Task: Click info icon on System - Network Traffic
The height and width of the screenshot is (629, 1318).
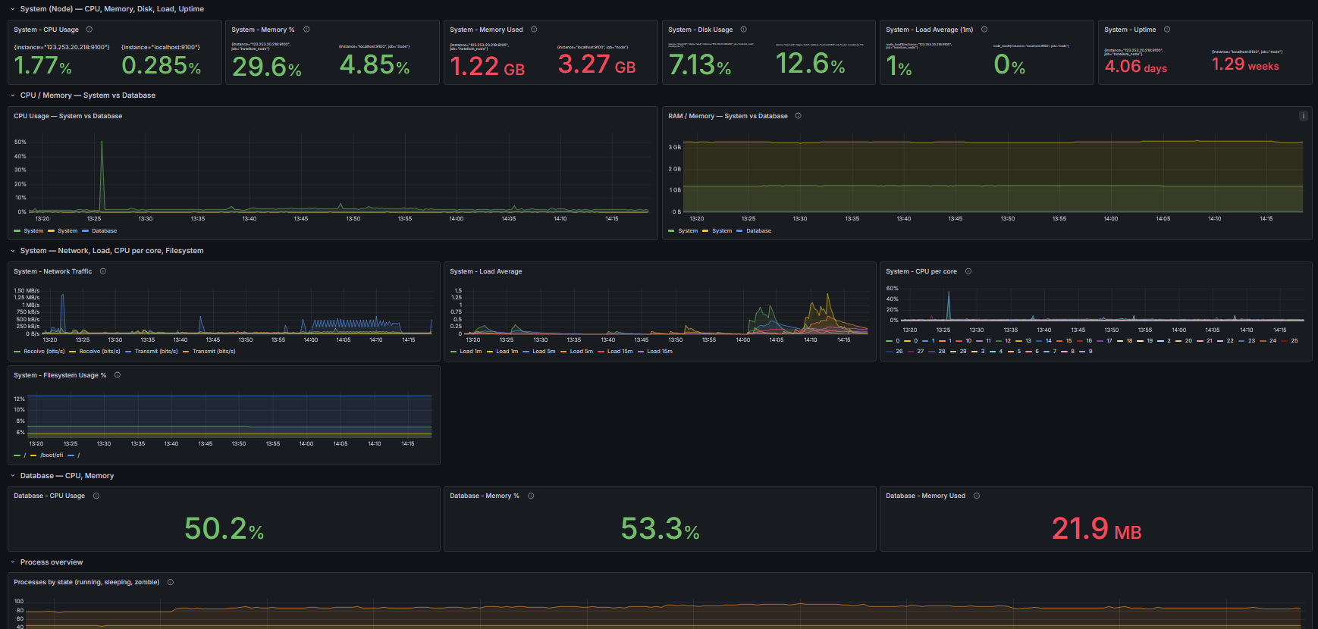Action: click(x=103, y=271)
